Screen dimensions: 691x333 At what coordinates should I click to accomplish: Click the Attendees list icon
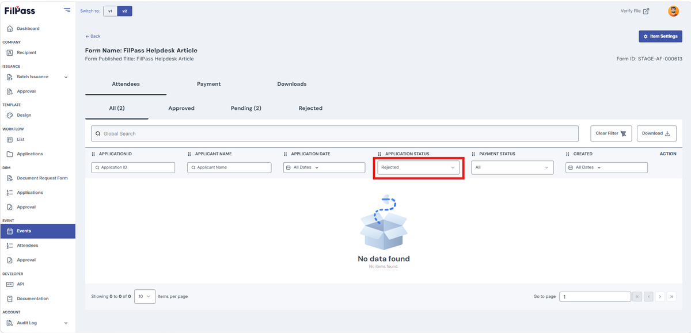(x=10, y=246)
